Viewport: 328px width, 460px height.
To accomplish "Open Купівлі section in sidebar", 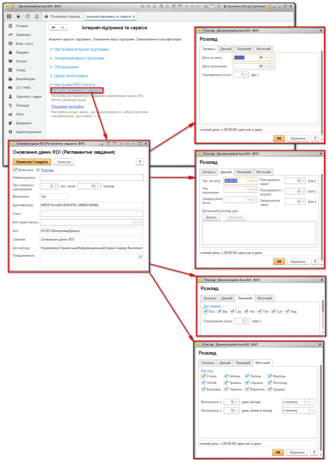I will click(x=21, y=61).
